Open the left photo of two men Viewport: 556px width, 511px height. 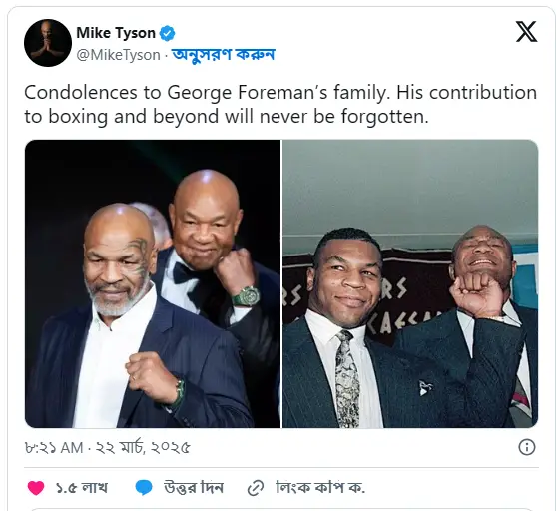(x=153, y=283)
